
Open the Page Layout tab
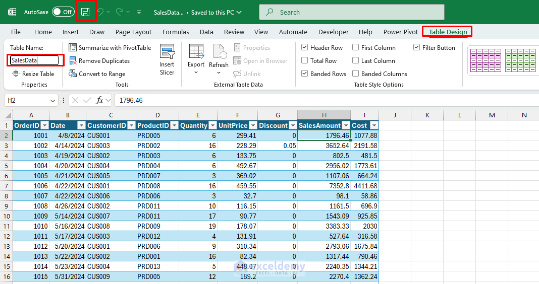tap(133, 32)
